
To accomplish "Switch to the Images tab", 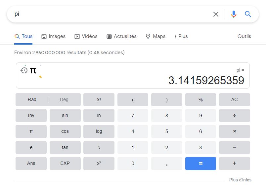I will pyautogui.click(x=54, y=36).
